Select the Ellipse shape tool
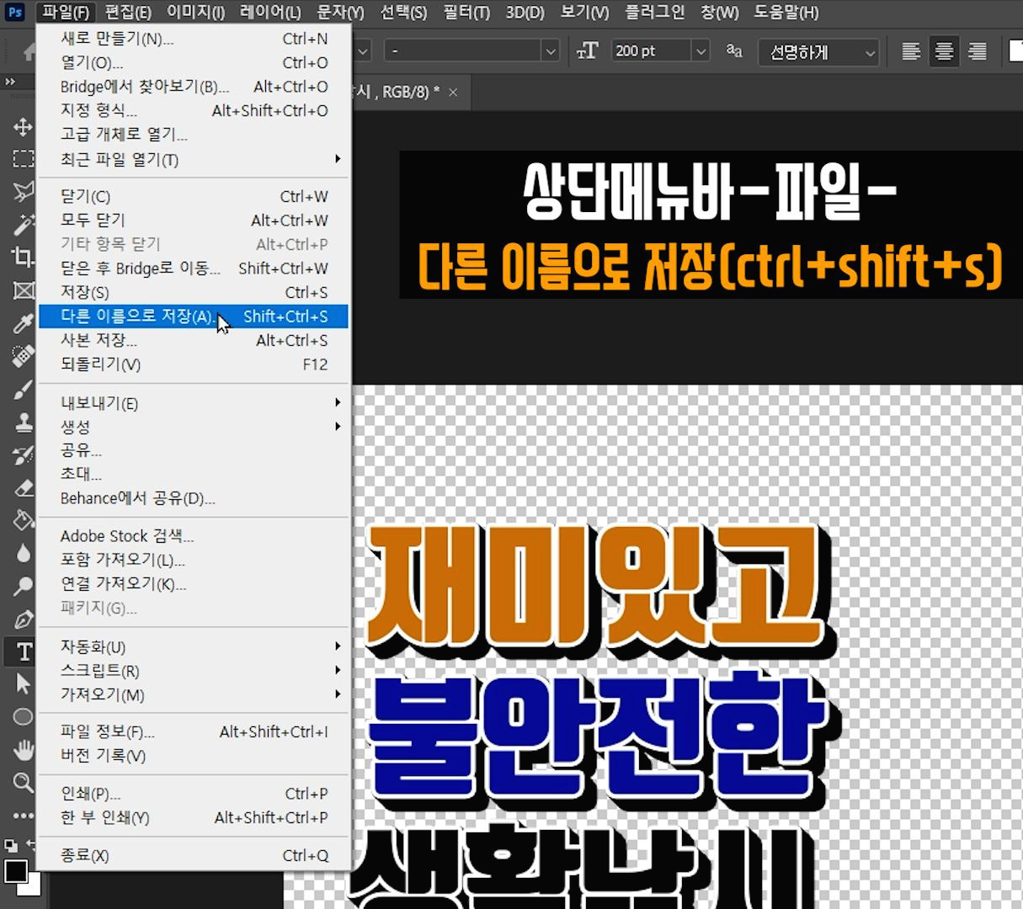The image size is (1023, 909). [23, 716]
